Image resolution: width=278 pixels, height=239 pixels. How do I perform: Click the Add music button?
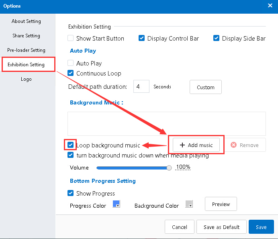coord(196,145)
